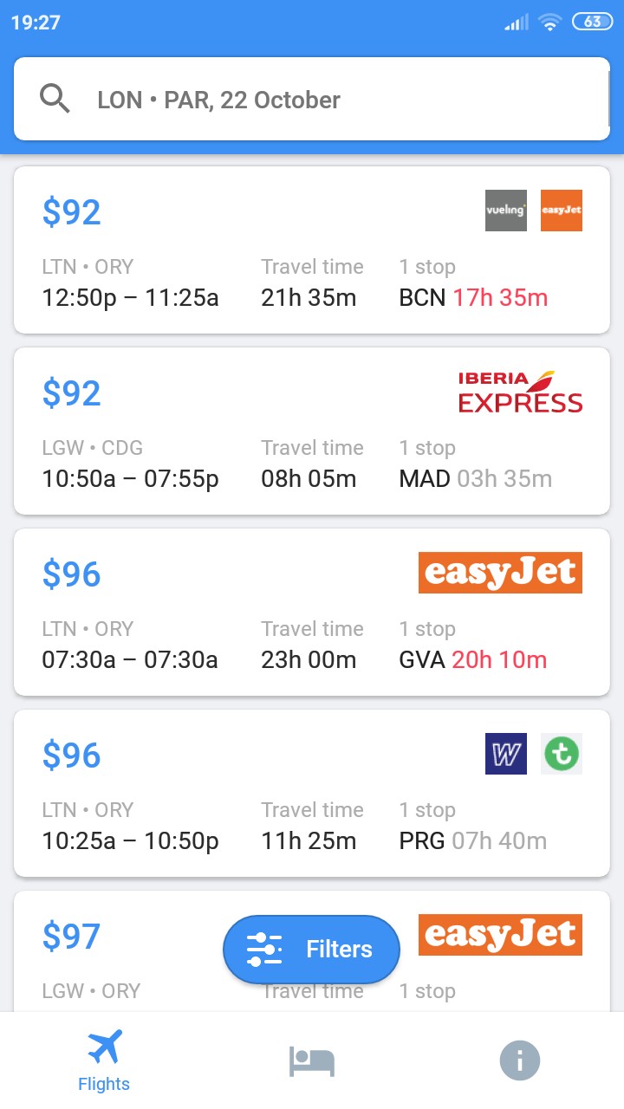Tap the green Transavia logo
Image resolution: width=624 pixels, height=1109 pixels.
[x=562, y=754]
